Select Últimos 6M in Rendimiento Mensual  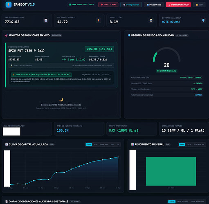[x=199, y=144]
